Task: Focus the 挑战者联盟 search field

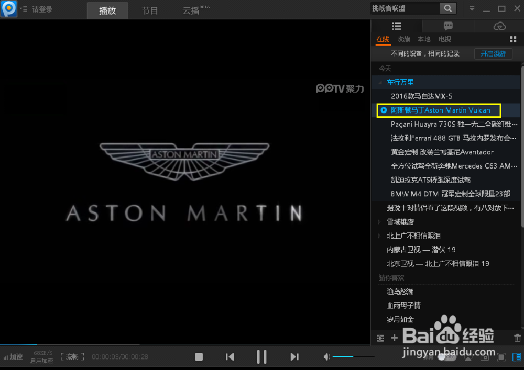Action: click(405, 8)
